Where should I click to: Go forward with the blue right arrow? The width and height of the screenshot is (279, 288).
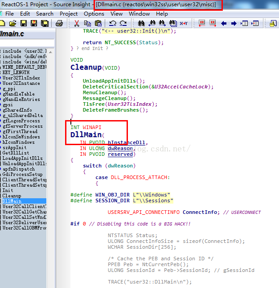point(234,24)
